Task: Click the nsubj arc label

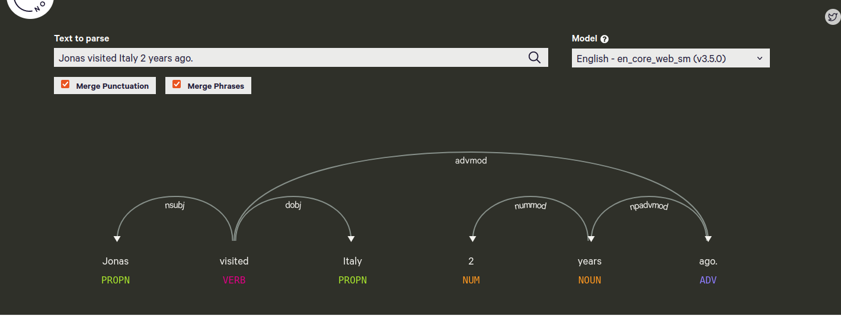Action: [x=175, y=206]
